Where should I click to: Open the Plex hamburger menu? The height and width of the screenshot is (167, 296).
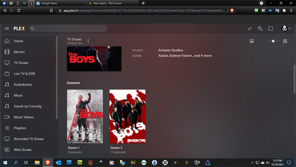tap(7, 29)
